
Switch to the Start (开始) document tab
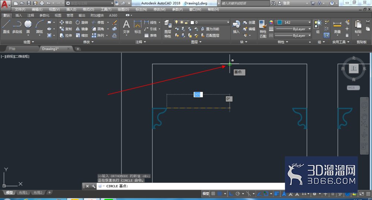(x=12, y=49)
